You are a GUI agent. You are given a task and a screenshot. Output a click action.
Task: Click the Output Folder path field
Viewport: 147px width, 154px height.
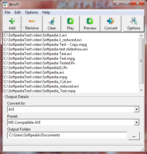67,135
